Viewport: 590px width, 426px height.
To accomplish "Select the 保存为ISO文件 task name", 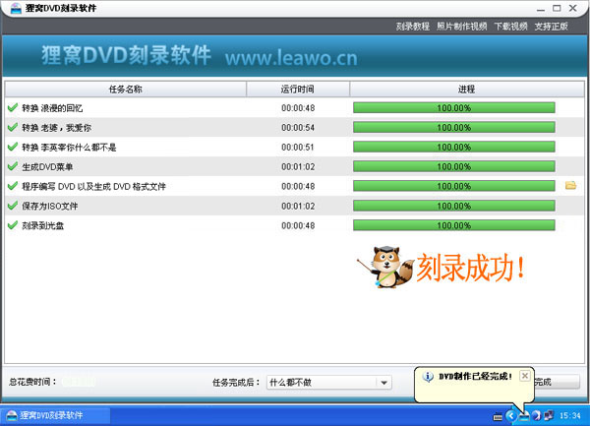I will point(50,206).
